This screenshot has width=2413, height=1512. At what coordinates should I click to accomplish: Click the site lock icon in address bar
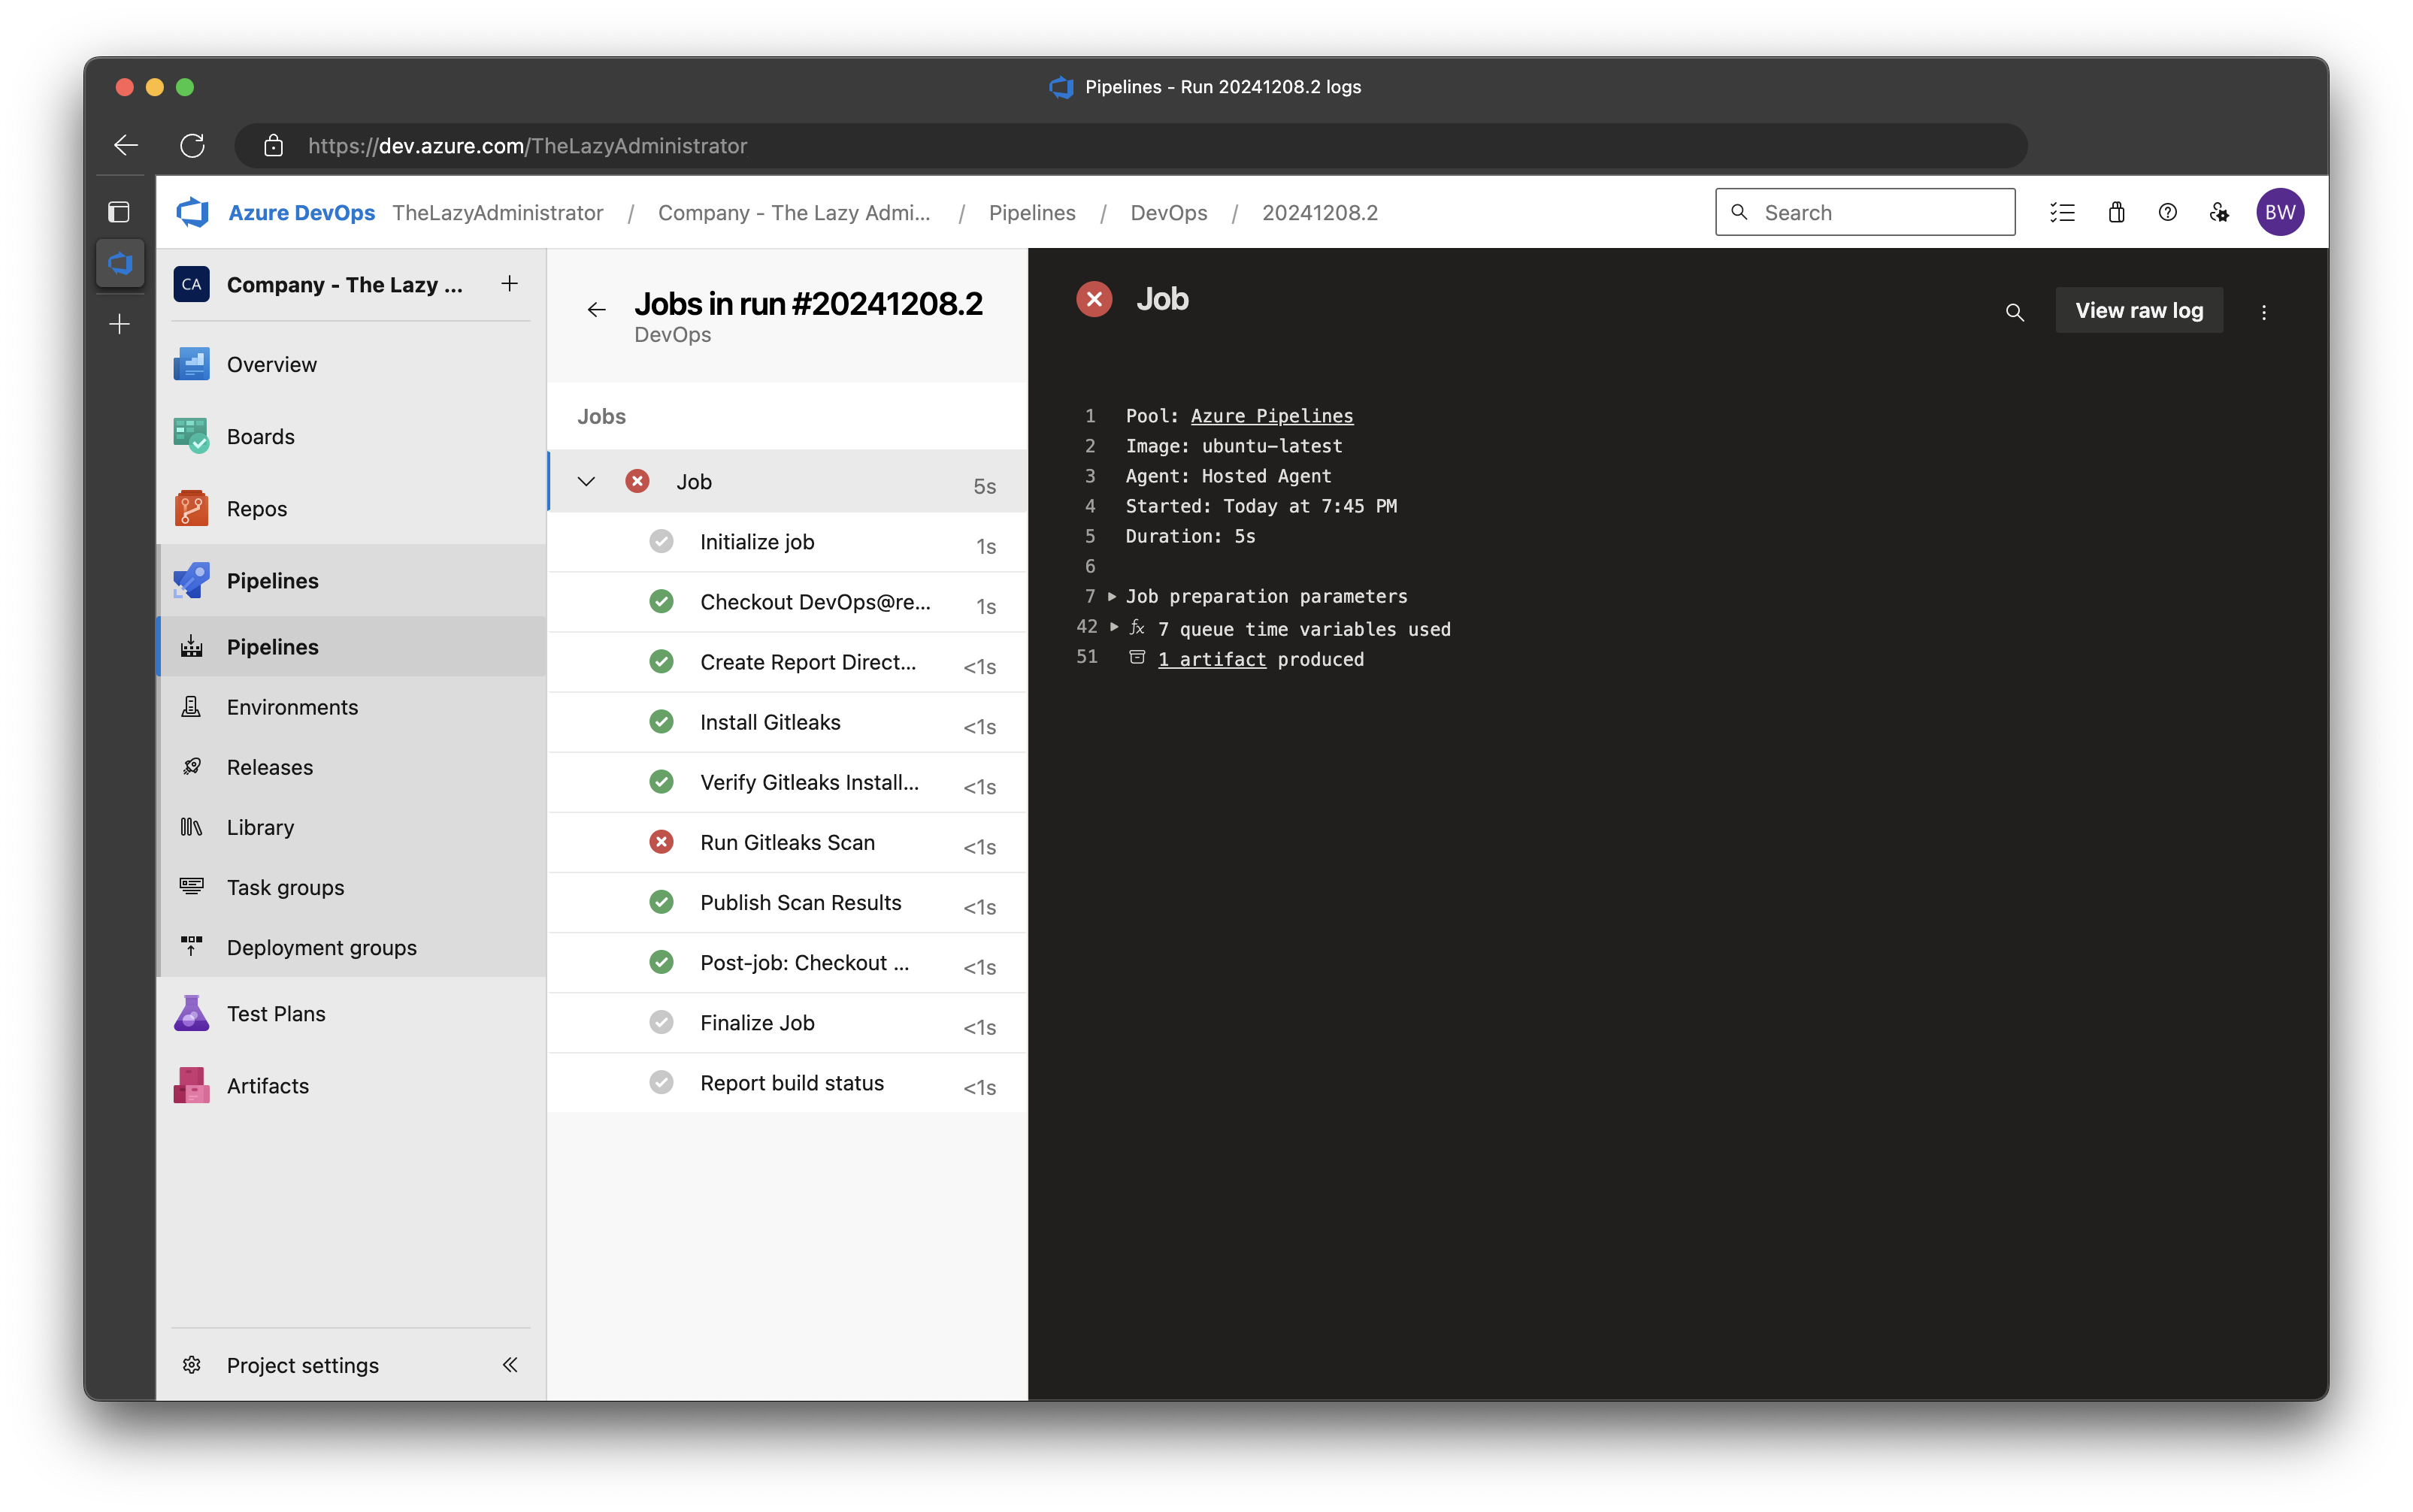tap(273, 146)
